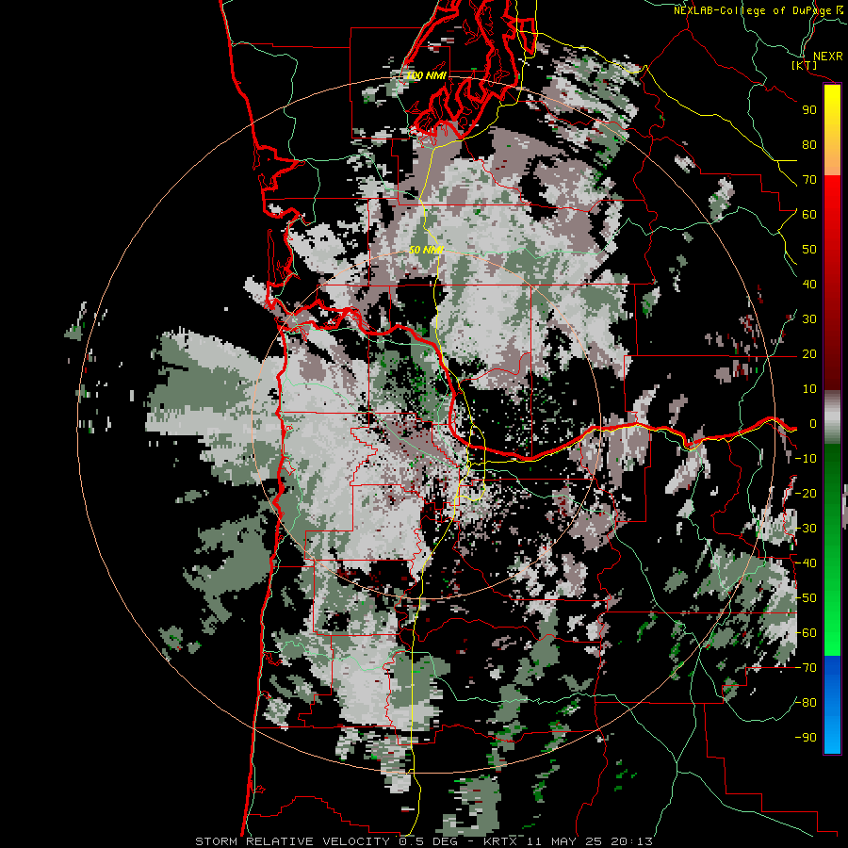Screen dimensions: 848x848
Task: Click the 60 value on the velocity scale
Action: (809, 215)
